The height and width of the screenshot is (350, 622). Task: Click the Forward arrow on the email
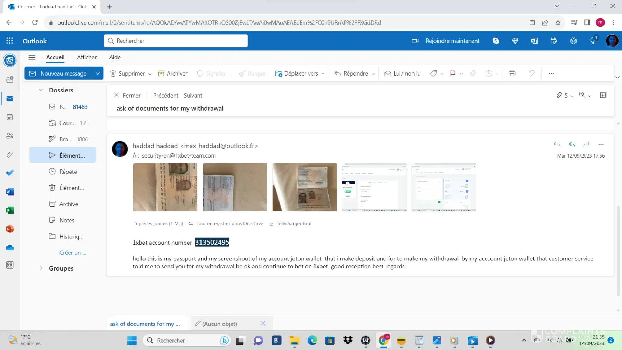586,144
